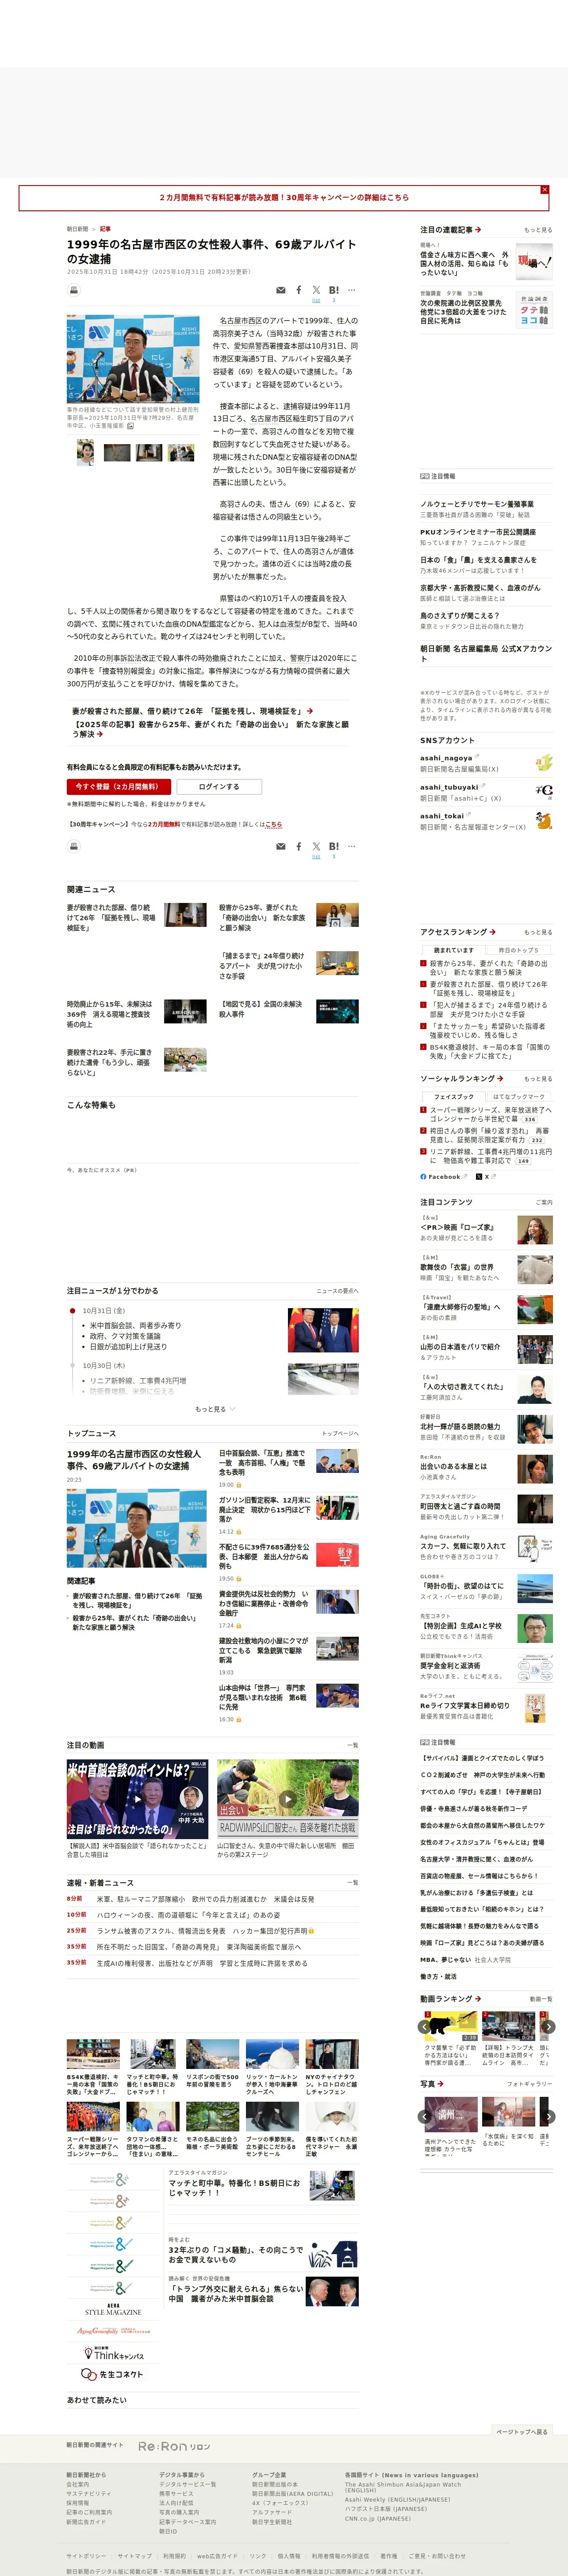The image size is (568, 2576).
Task: Open AERA STYLE MAGAZINE logo link
Action: click(113, 2310)
